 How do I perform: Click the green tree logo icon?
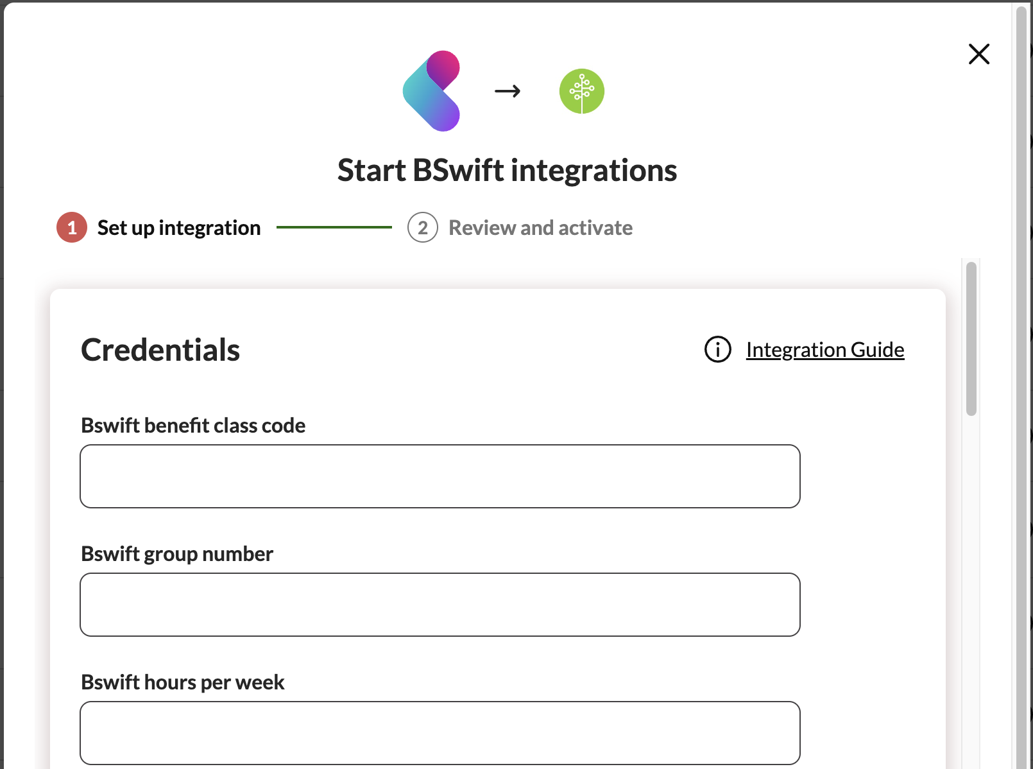tap(581, 91)
